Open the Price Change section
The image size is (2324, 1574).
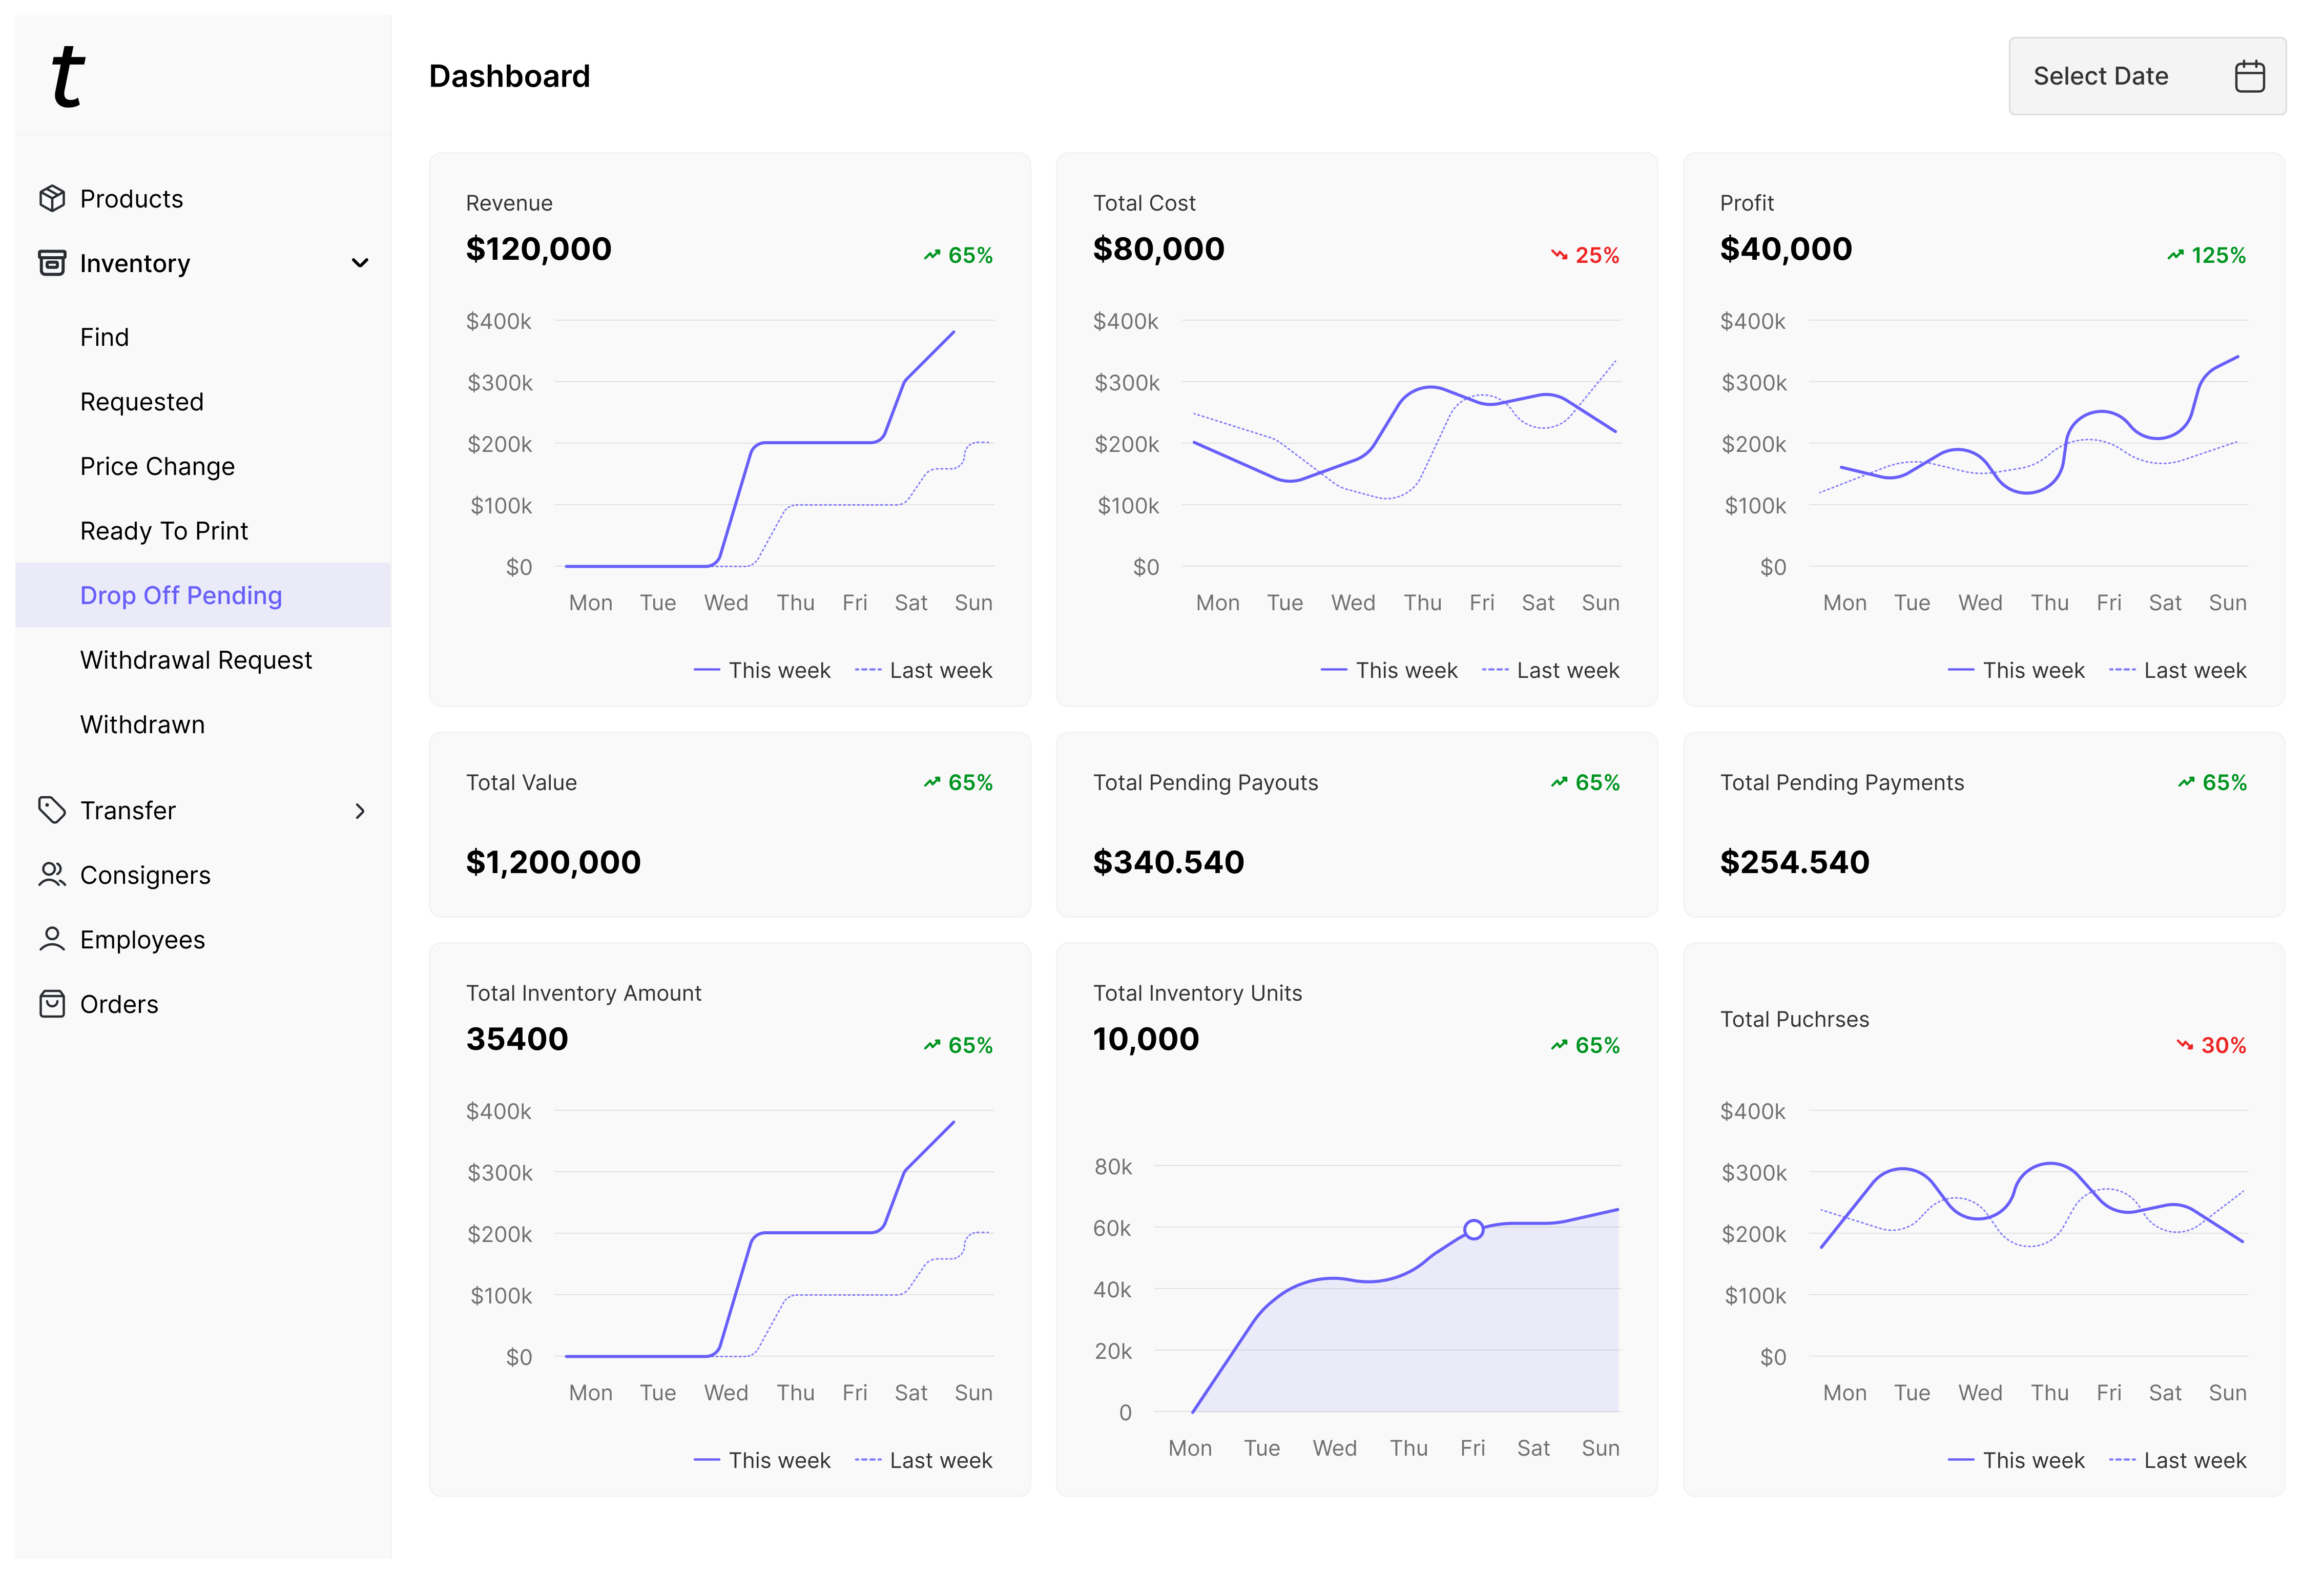point(157,466)
